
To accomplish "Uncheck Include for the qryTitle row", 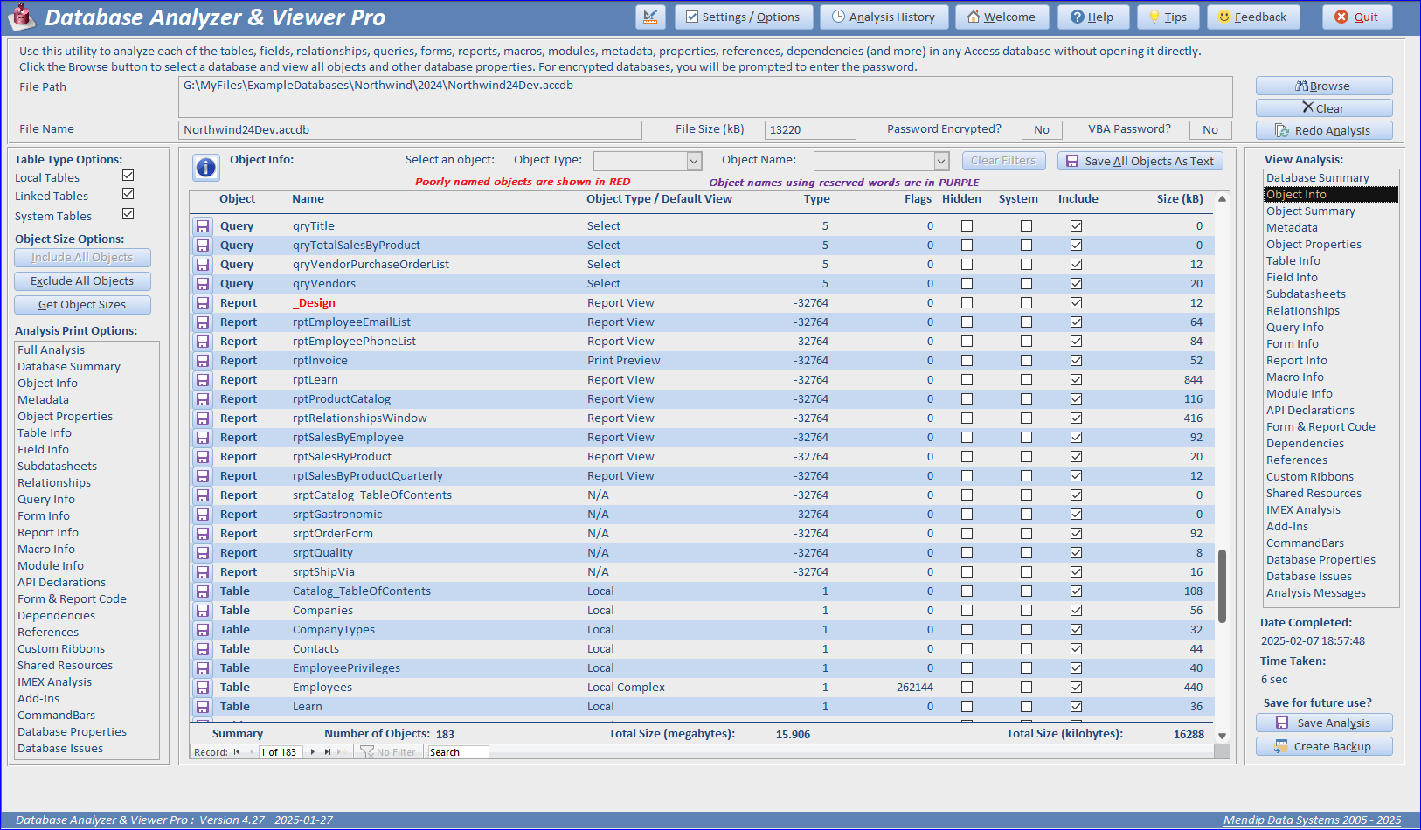I will point(1077,226).
